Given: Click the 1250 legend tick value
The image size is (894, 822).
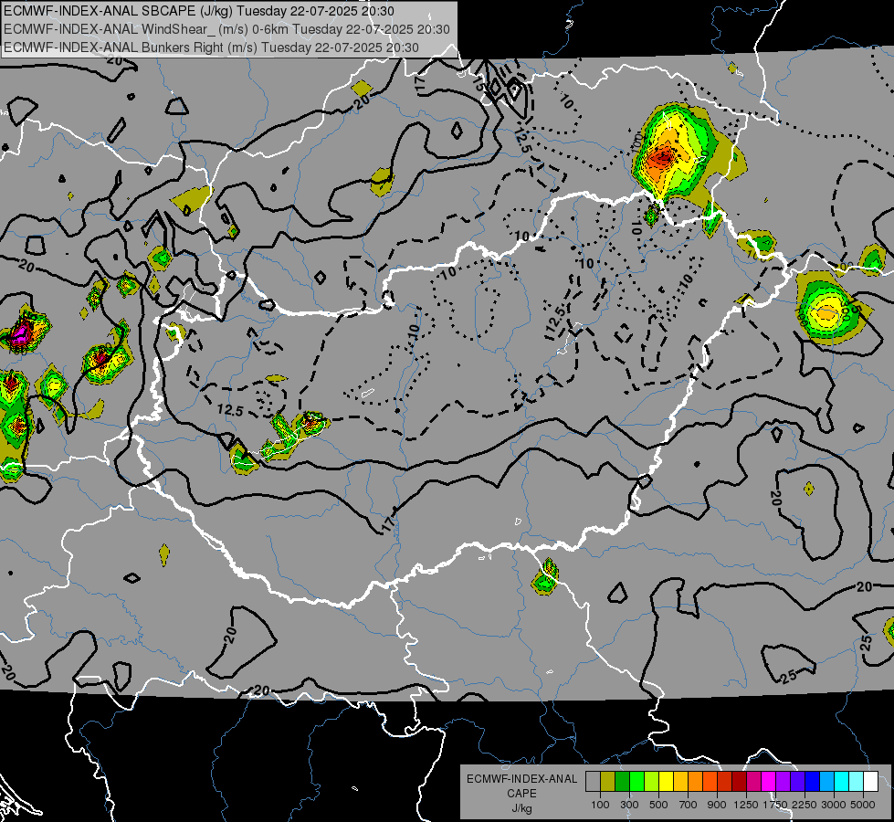Looking at the screenshot, I should pyautogui.click(x=746, y=805).
